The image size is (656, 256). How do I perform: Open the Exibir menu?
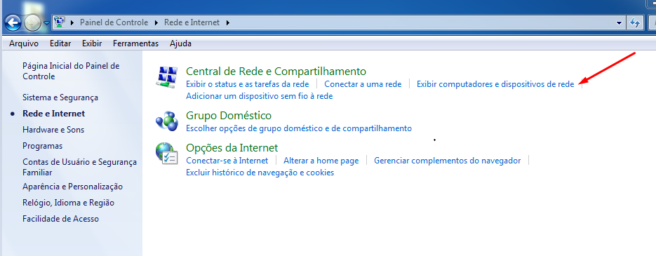[92, 43]
